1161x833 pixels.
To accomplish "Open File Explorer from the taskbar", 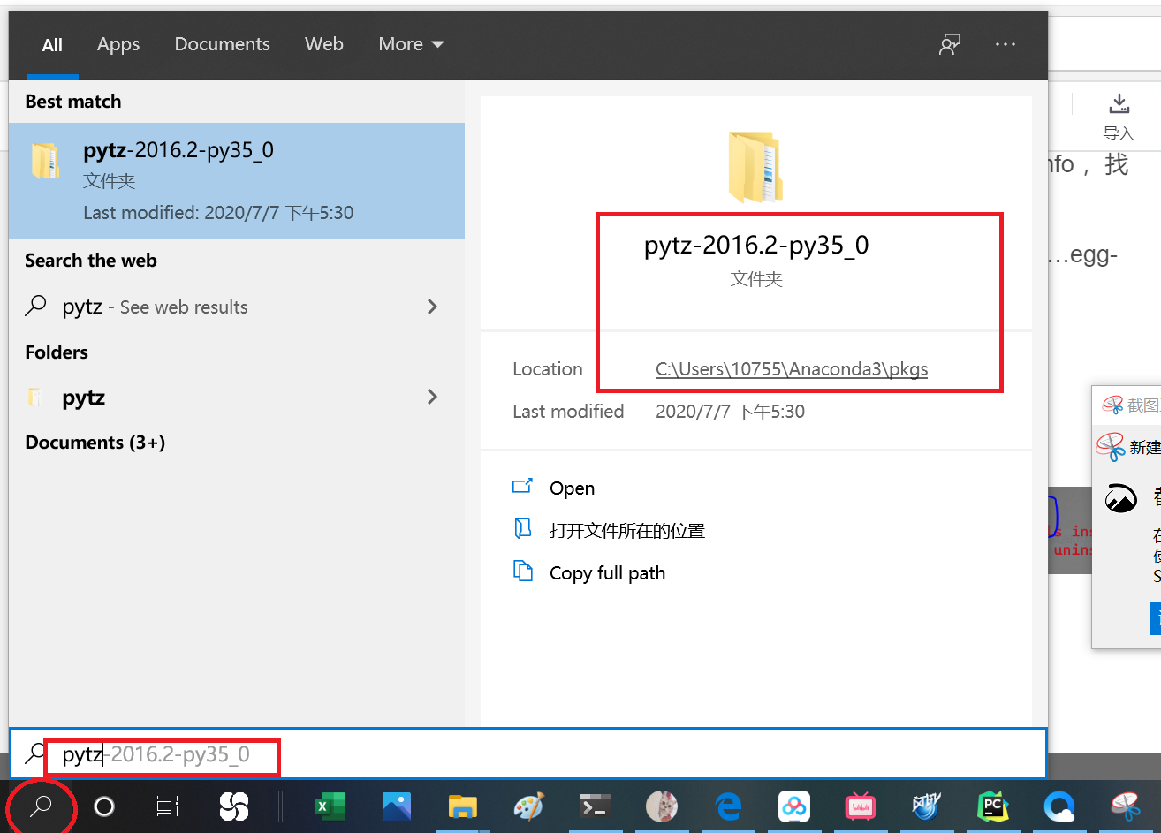I will 462,806.
